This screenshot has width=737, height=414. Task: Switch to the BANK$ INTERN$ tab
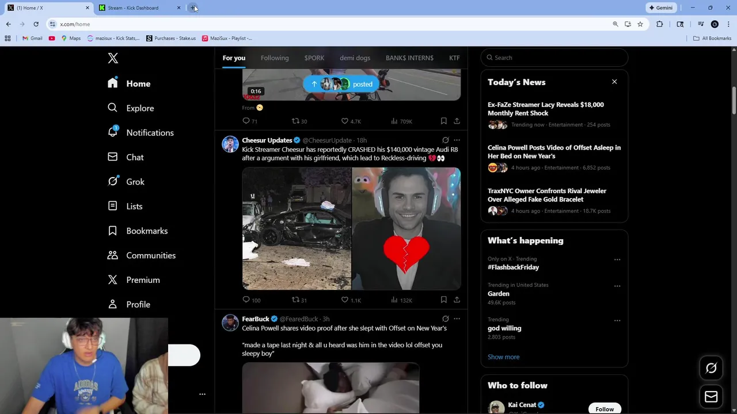pos(409,58)
